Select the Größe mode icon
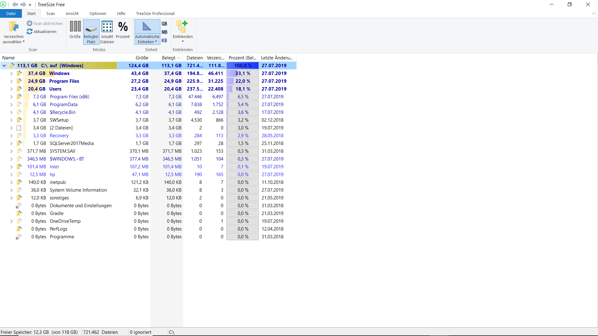 tap(75, 27)
